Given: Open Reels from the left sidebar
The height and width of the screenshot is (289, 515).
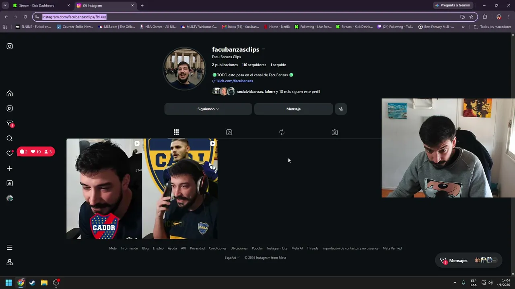Looking at the screenshot, I should click(x=10, y=108).
